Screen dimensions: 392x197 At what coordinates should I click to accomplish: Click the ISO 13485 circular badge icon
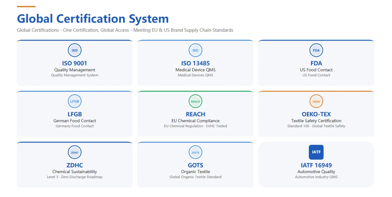pos(196,50)
